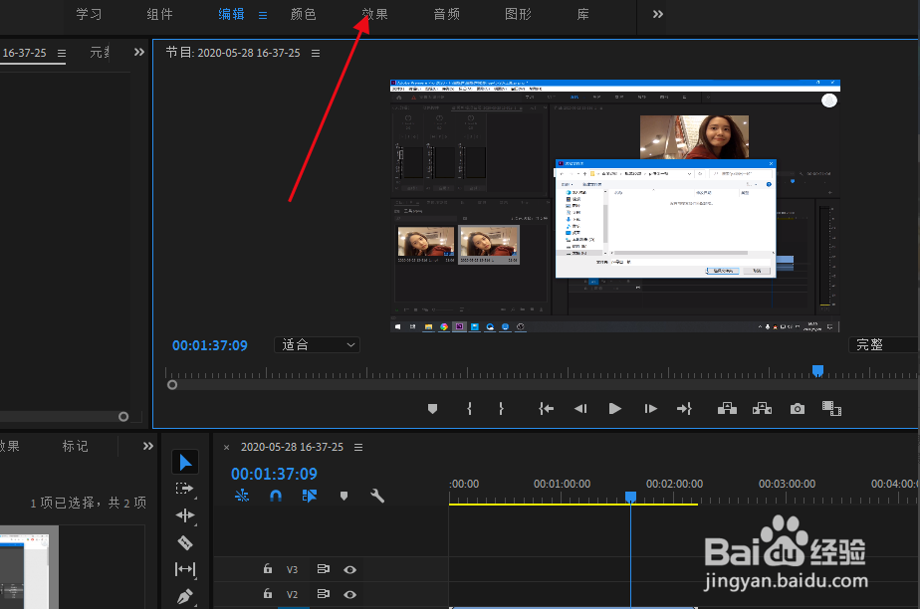Open timeline display settings wrench
Screen dimensions: 920x609
[x=377, y=496]
